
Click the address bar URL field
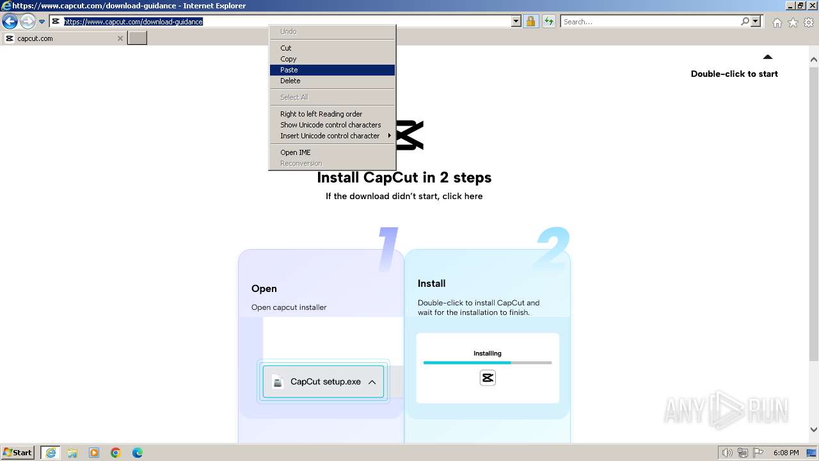[x=285, y=22]
